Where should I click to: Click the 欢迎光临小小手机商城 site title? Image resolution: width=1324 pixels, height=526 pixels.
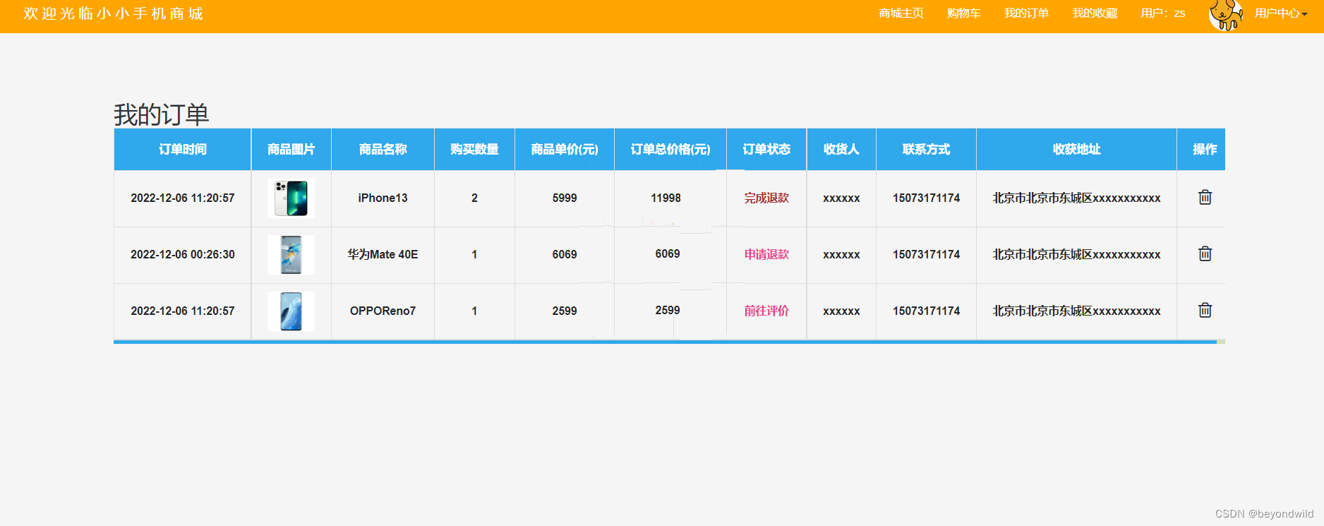[113, 13]
